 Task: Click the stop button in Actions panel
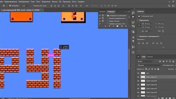[105, 26]
